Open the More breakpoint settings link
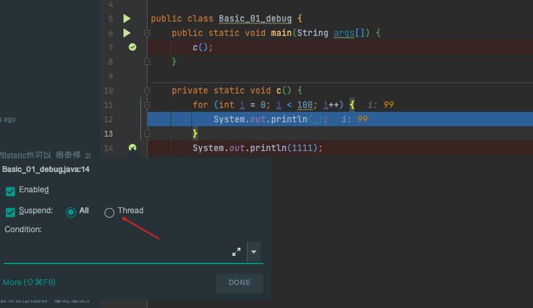This screenshot has width=533, height=308. [29, 282]
